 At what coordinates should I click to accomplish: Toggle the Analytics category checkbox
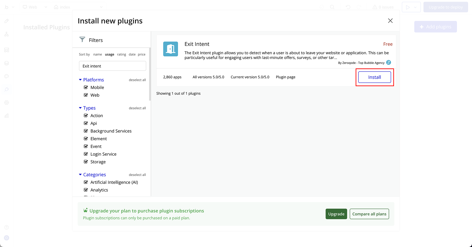pos(86,190)
